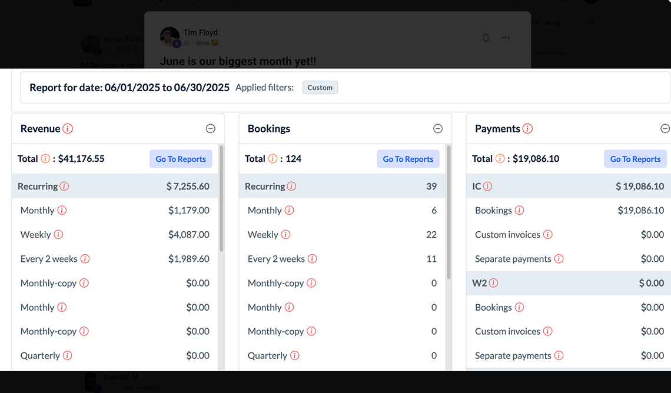Click info icon for Every 2 weeks bookings
671x393 pixels.
[313, 259]
